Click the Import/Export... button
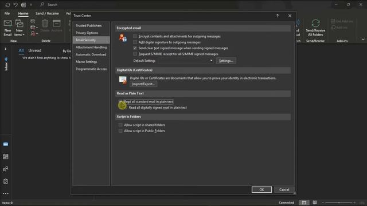Image resolution: width=367 pixels, height=206 pixels. click(x=143, y=84)
